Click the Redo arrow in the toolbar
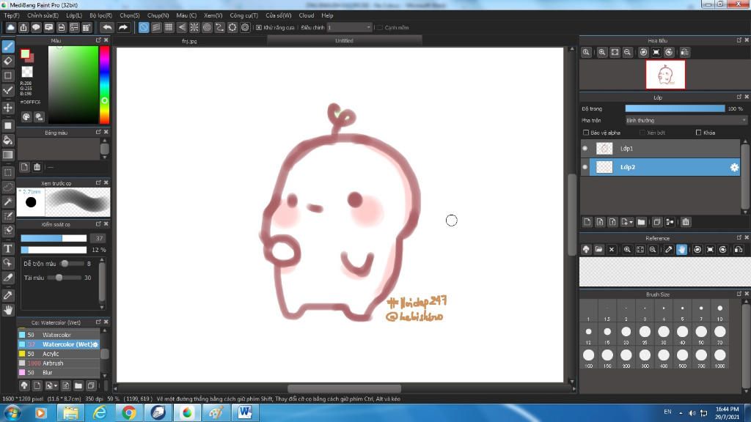 coord(123,27)
